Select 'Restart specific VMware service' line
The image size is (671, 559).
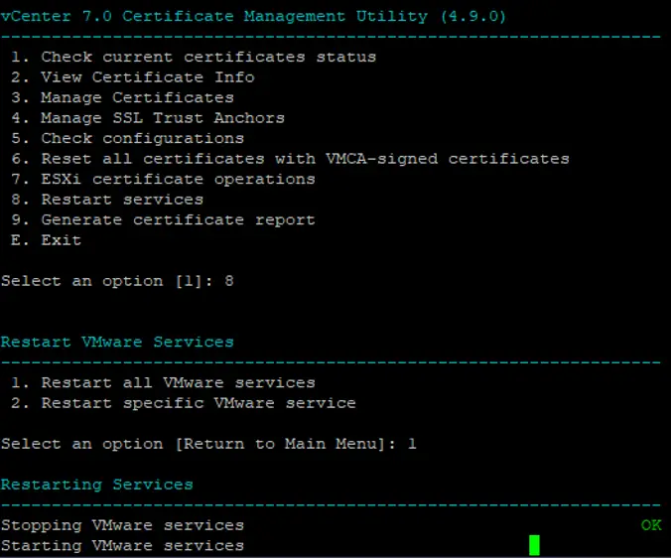184,403
